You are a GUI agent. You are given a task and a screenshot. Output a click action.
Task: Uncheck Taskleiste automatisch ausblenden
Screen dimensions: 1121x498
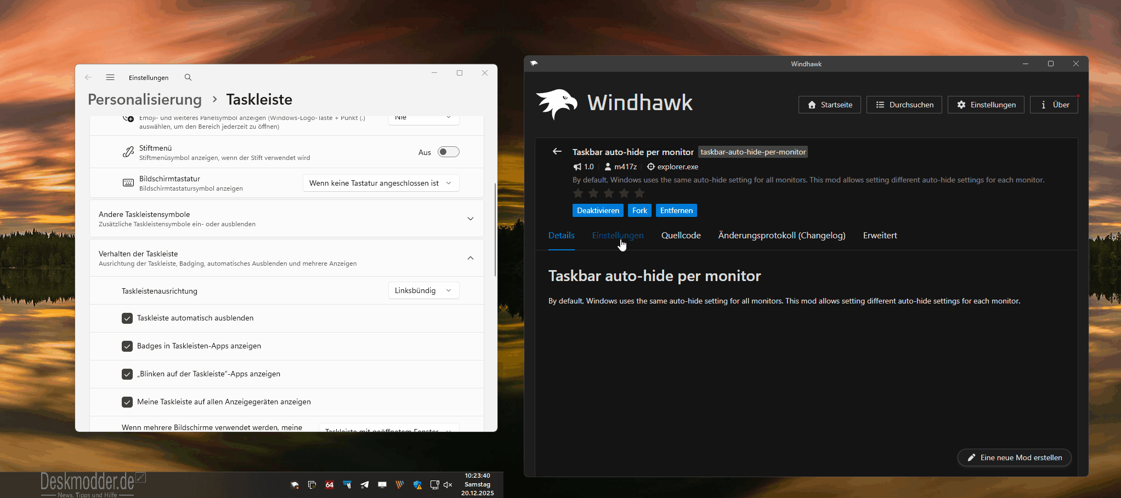pos(127,318)
